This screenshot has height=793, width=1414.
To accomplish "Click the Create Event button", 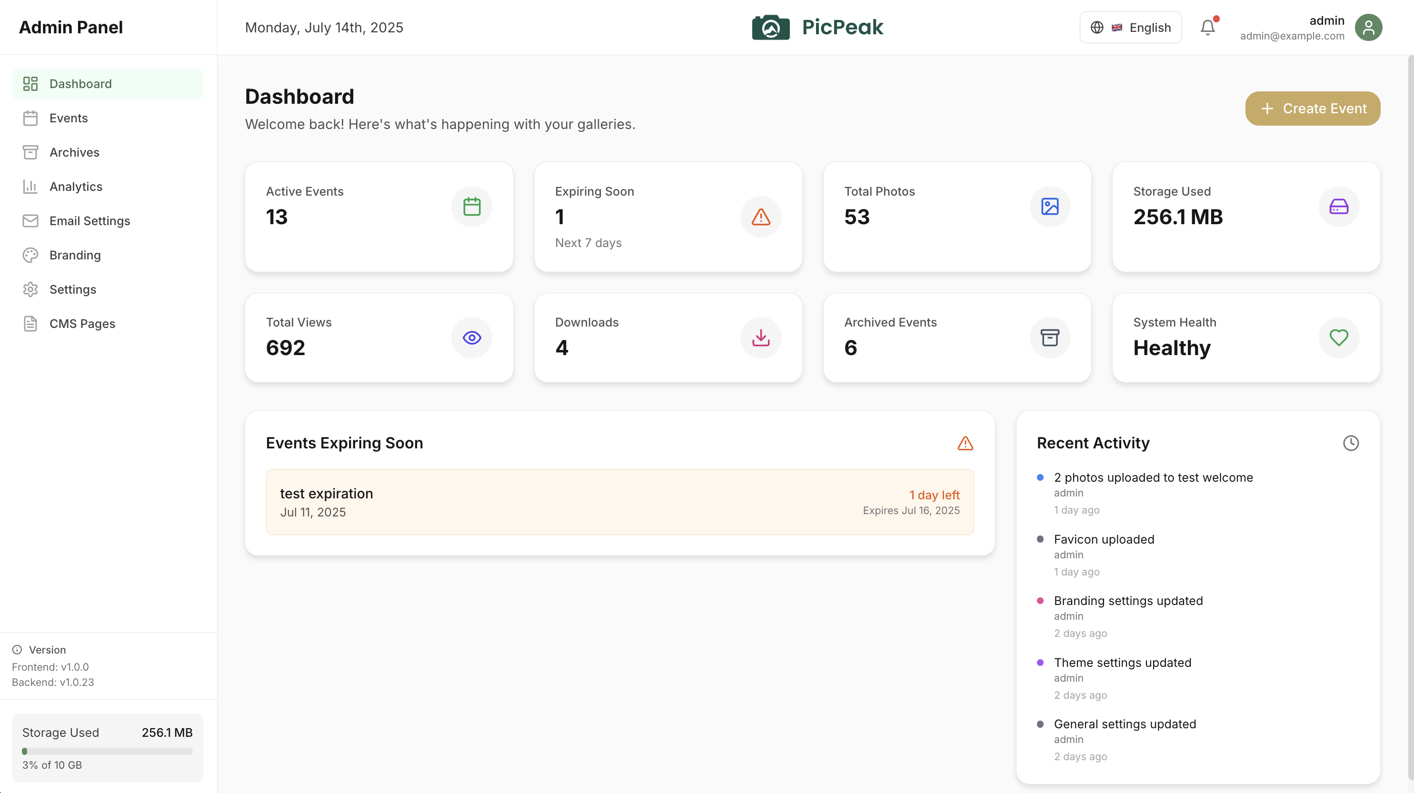I will pyautogui.click(x=1313, y=109).
